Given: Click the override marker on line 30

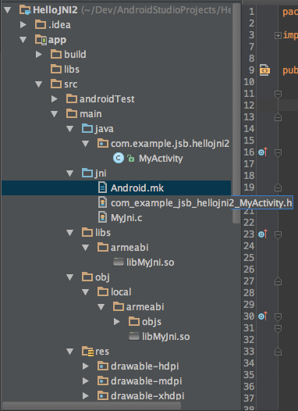Looking at the screenshot, I should click(263, 316).
